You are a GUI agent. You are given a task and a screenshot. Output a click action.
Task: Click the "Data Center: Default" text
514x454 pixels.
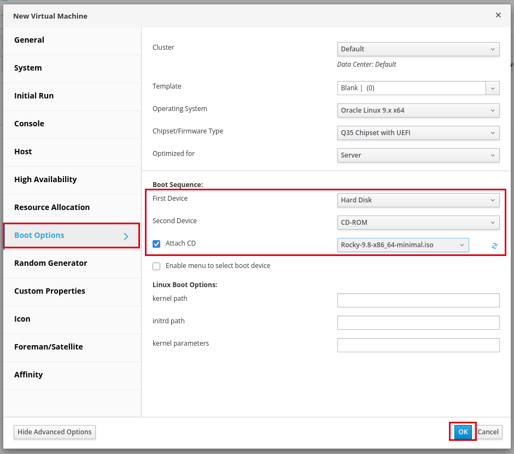(366, 64)
